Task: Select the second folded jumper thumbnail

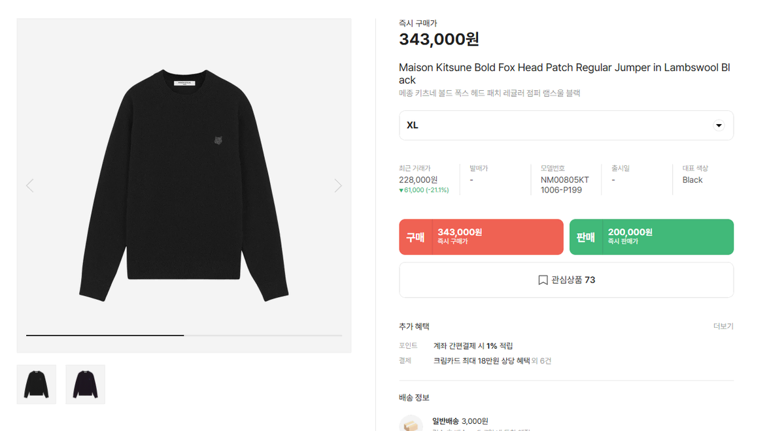Action: pyautogui.click(x=84, y=384)
